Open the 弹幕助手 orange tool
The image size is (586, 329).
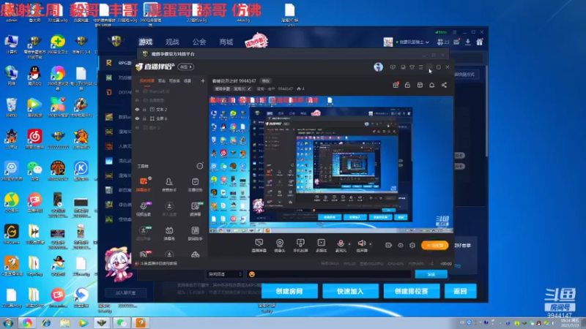click(144, 185)
